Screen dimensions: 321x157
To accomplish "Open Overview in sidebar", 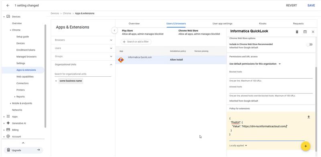I will 17,23.
